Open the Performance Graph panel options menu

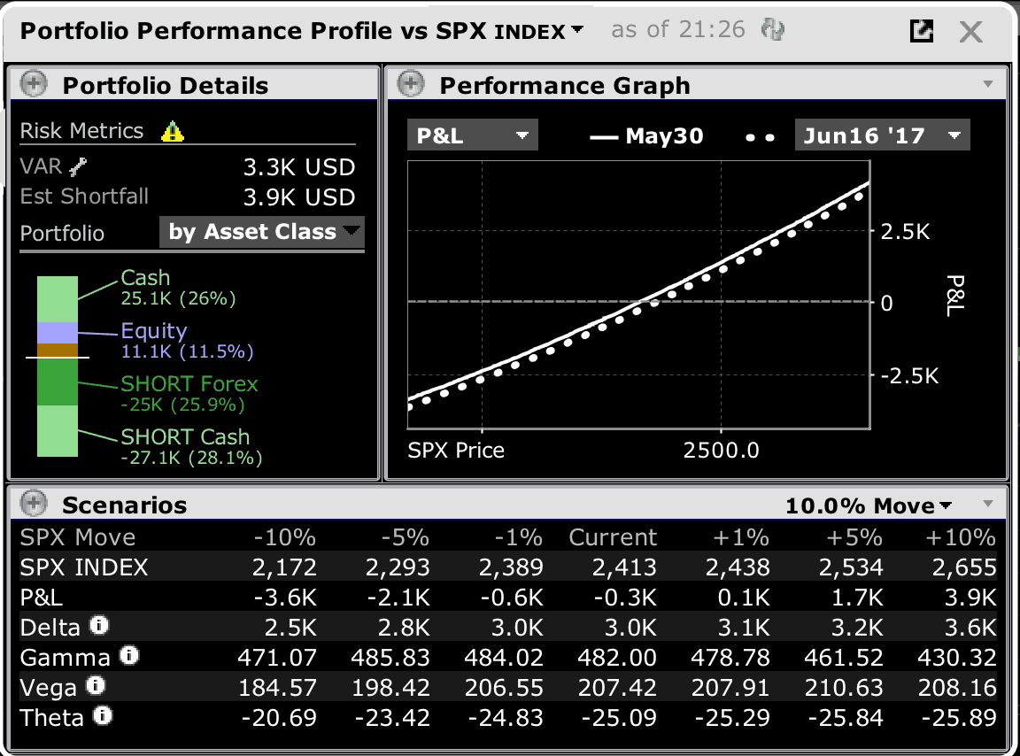point(988,85)
